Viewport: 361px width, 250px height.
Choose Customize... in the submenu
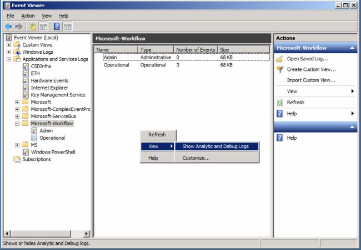217,158
